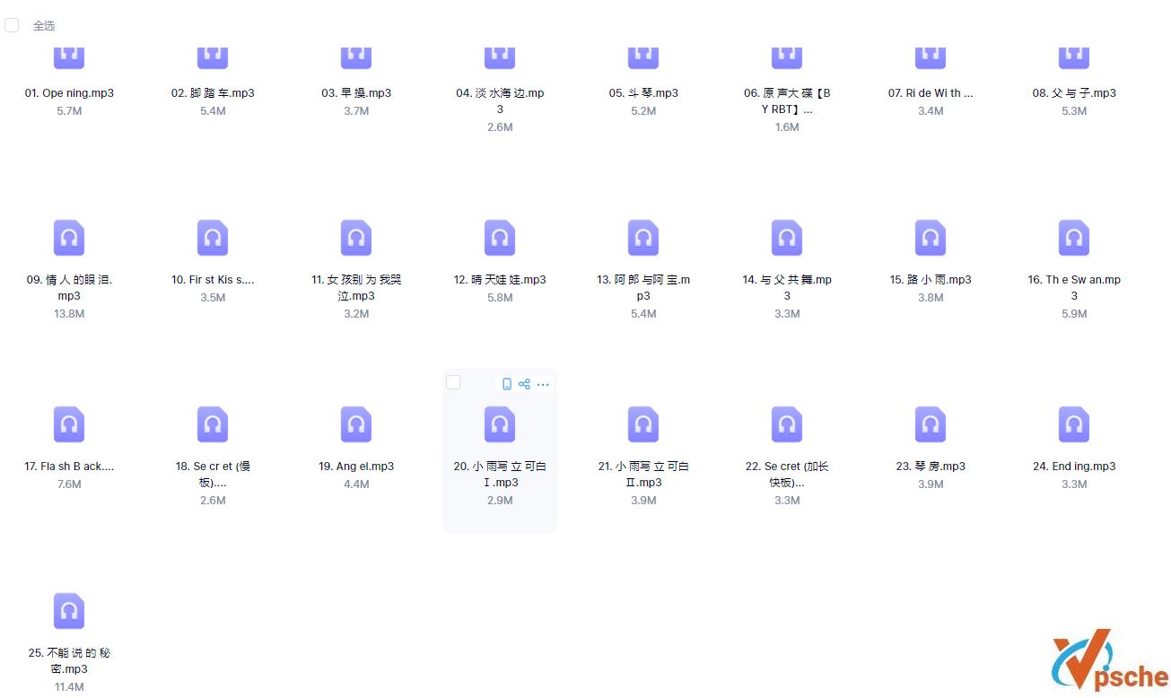
Task: Click audio icon of 09. 情人的眼泪.mp3
Action: point(69,238)
